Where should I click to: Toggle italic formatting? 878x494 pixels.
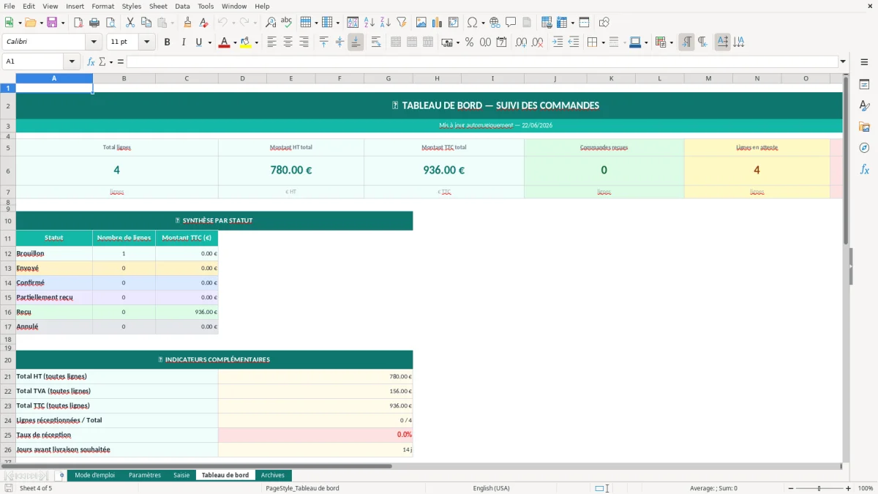tap(183, 42)
